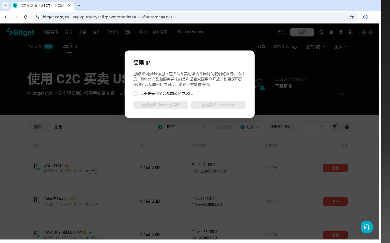Open the 合约 menu
Viewport: 390px width, 243px height.
coord(97,32)
